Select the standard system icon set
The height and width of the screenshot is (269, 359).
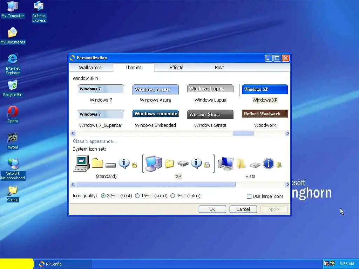pos(106,166)
